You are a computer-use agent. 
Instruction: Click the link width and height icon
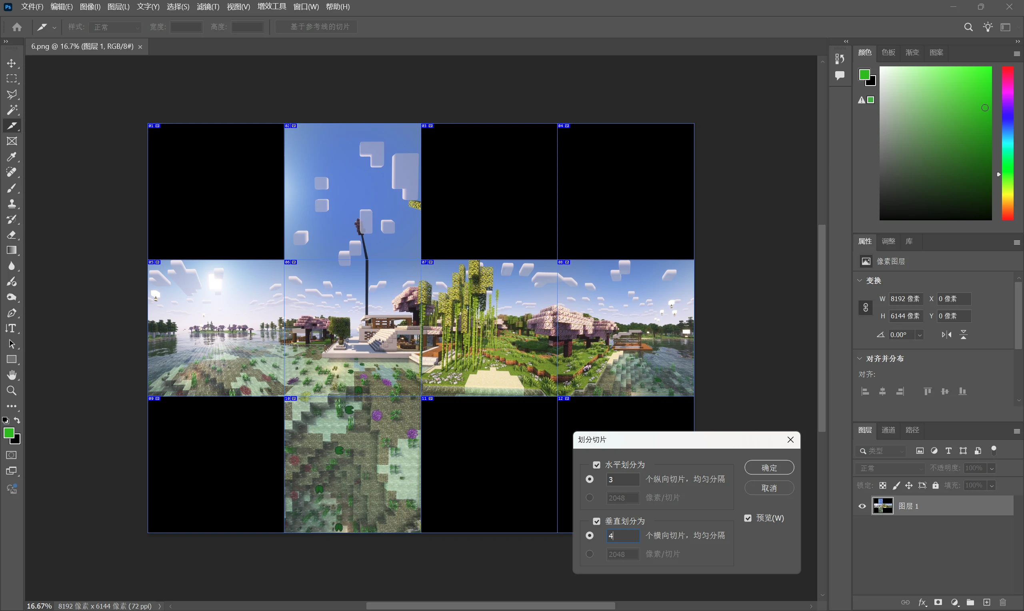[866, 307]
